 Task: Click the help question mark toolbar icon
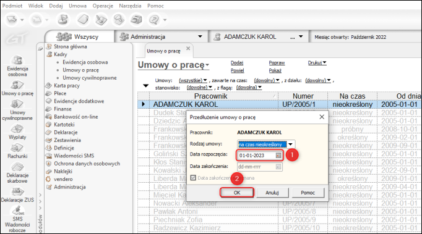(154, 20)
